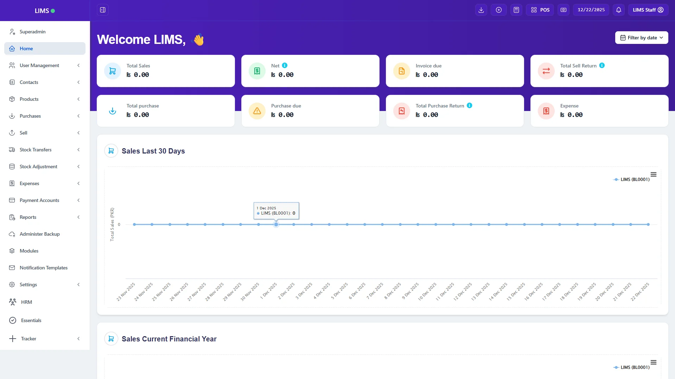This screenshot has width=675, height=379.
Task: Toggle the sidebar collapse icon in top bar
Action: click(103, 10)
